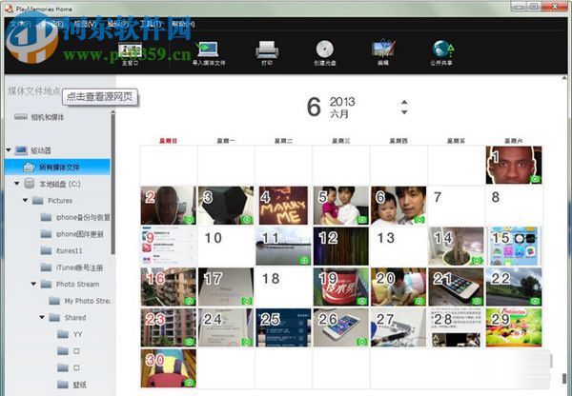Open the YY shared folder
This screenshot has height=396, width=572.
tap(70, 334)
